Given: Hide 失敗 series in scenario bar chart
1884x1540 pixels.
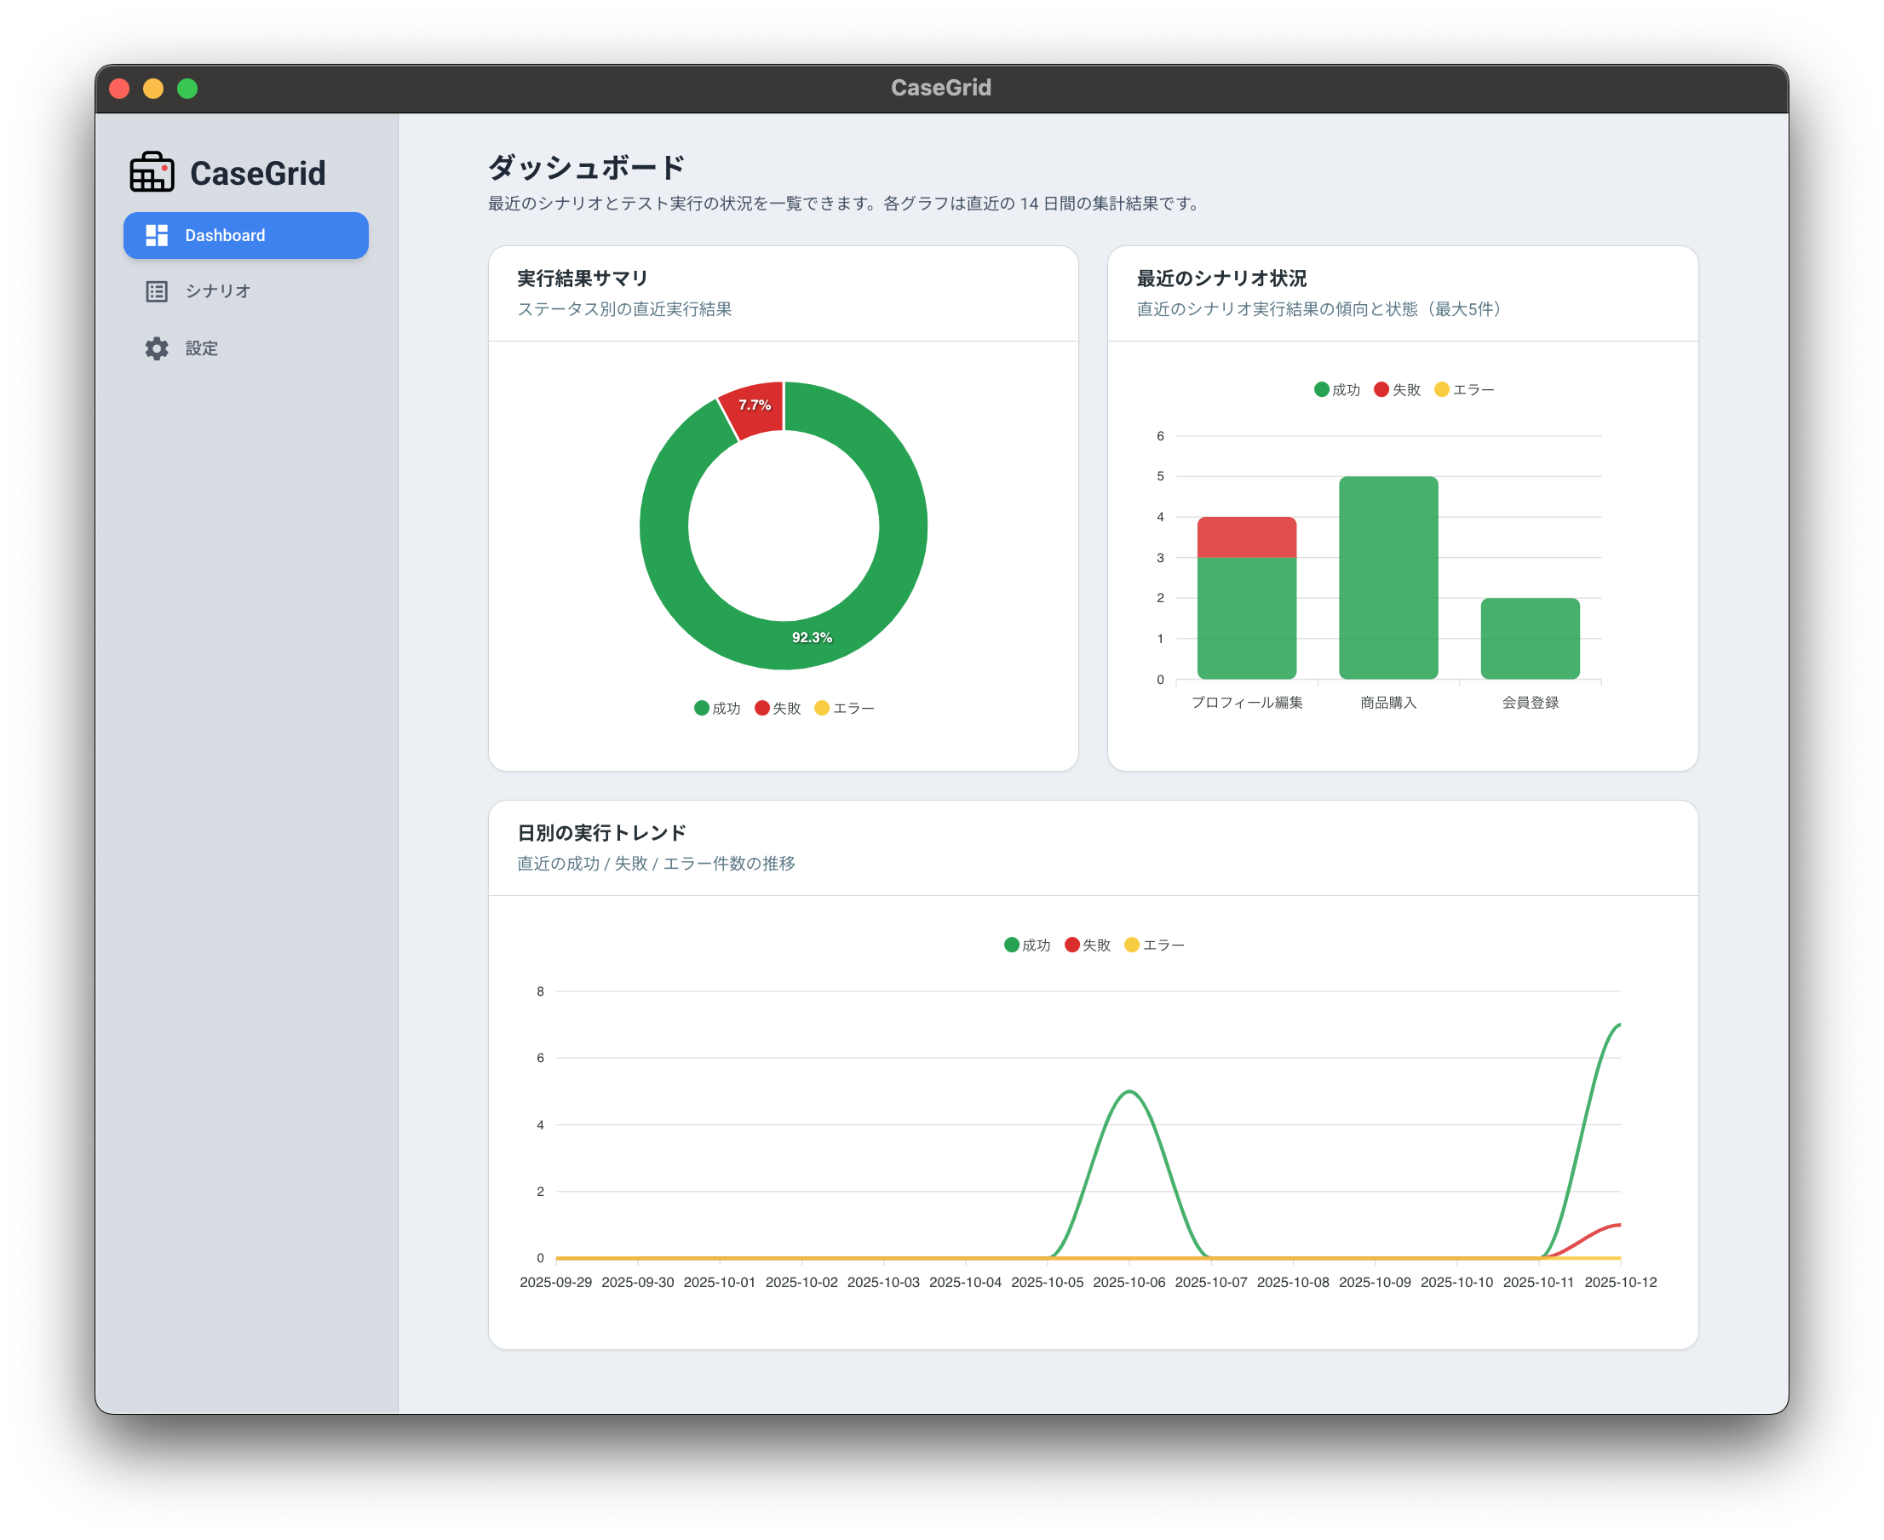Looking at the screenshot, I should pos(1397,389).
